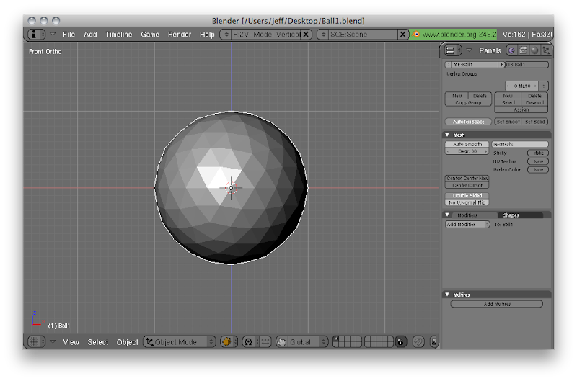Open the Object context axes icon
The image size is (577, 381).
point(546,50)
